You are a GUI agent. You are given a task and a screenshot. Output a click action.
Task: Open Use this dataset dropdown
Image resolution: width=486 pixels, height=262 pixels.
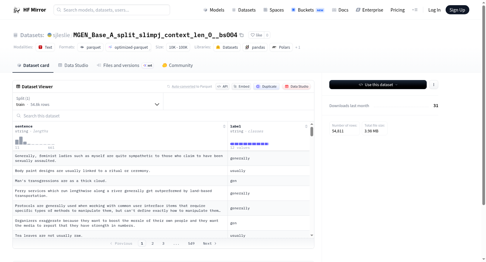[378, 85]
